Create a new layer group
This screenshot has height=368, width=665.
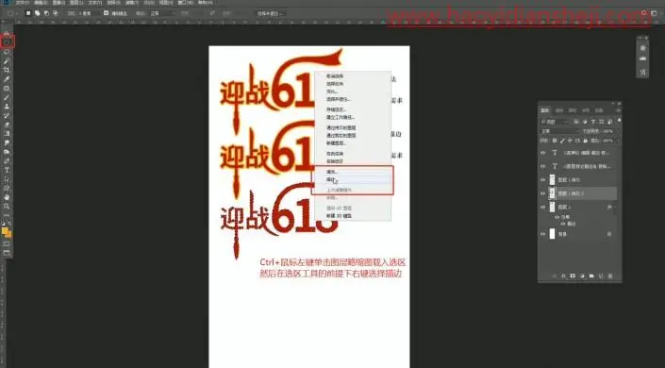pos(591,276)
